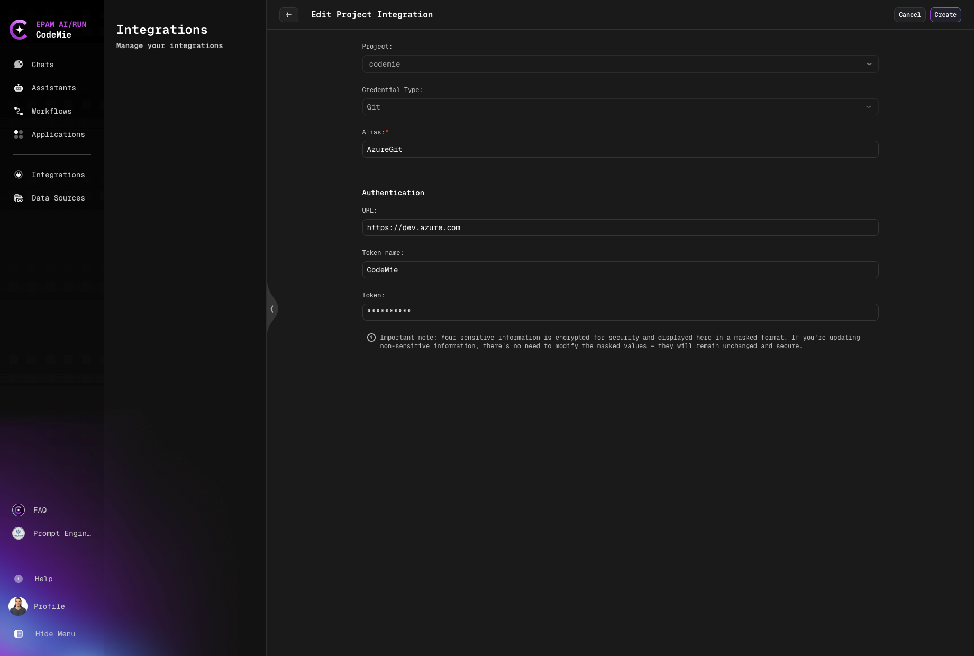974x656 pixels.
Task: Select Integrations in the sidebar
Action: [x=58, y=175]
